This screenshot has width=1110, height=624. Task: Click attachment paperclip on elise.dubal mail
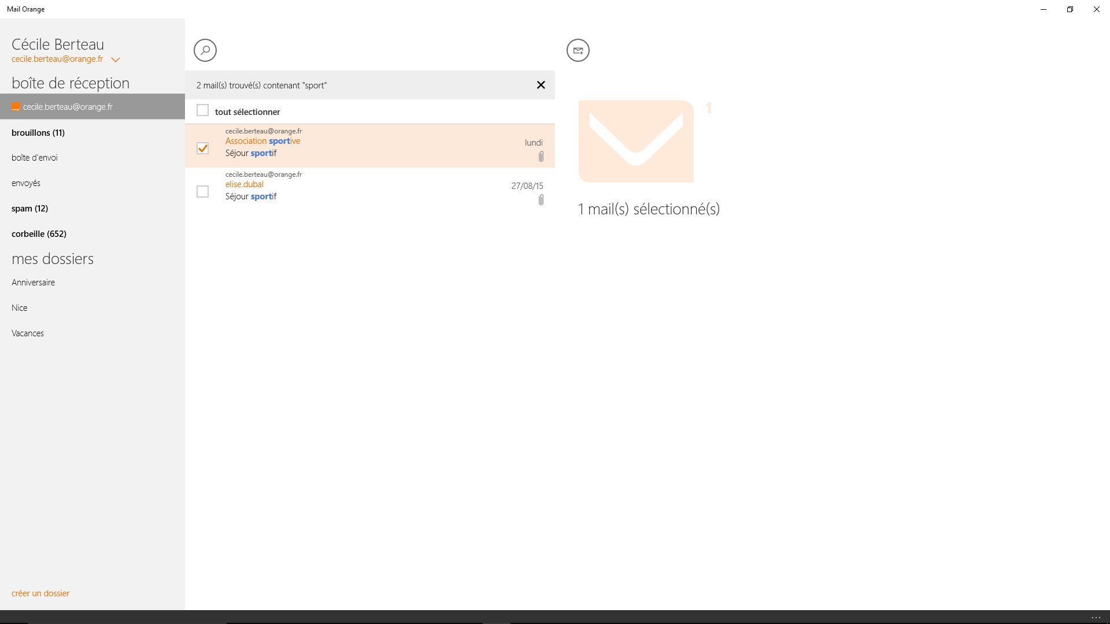(541, 199)
